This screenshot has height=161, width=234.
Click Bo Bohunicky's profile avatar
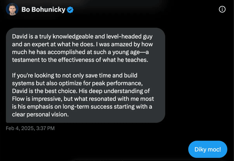pyautogui.click(x=12, y=10)
